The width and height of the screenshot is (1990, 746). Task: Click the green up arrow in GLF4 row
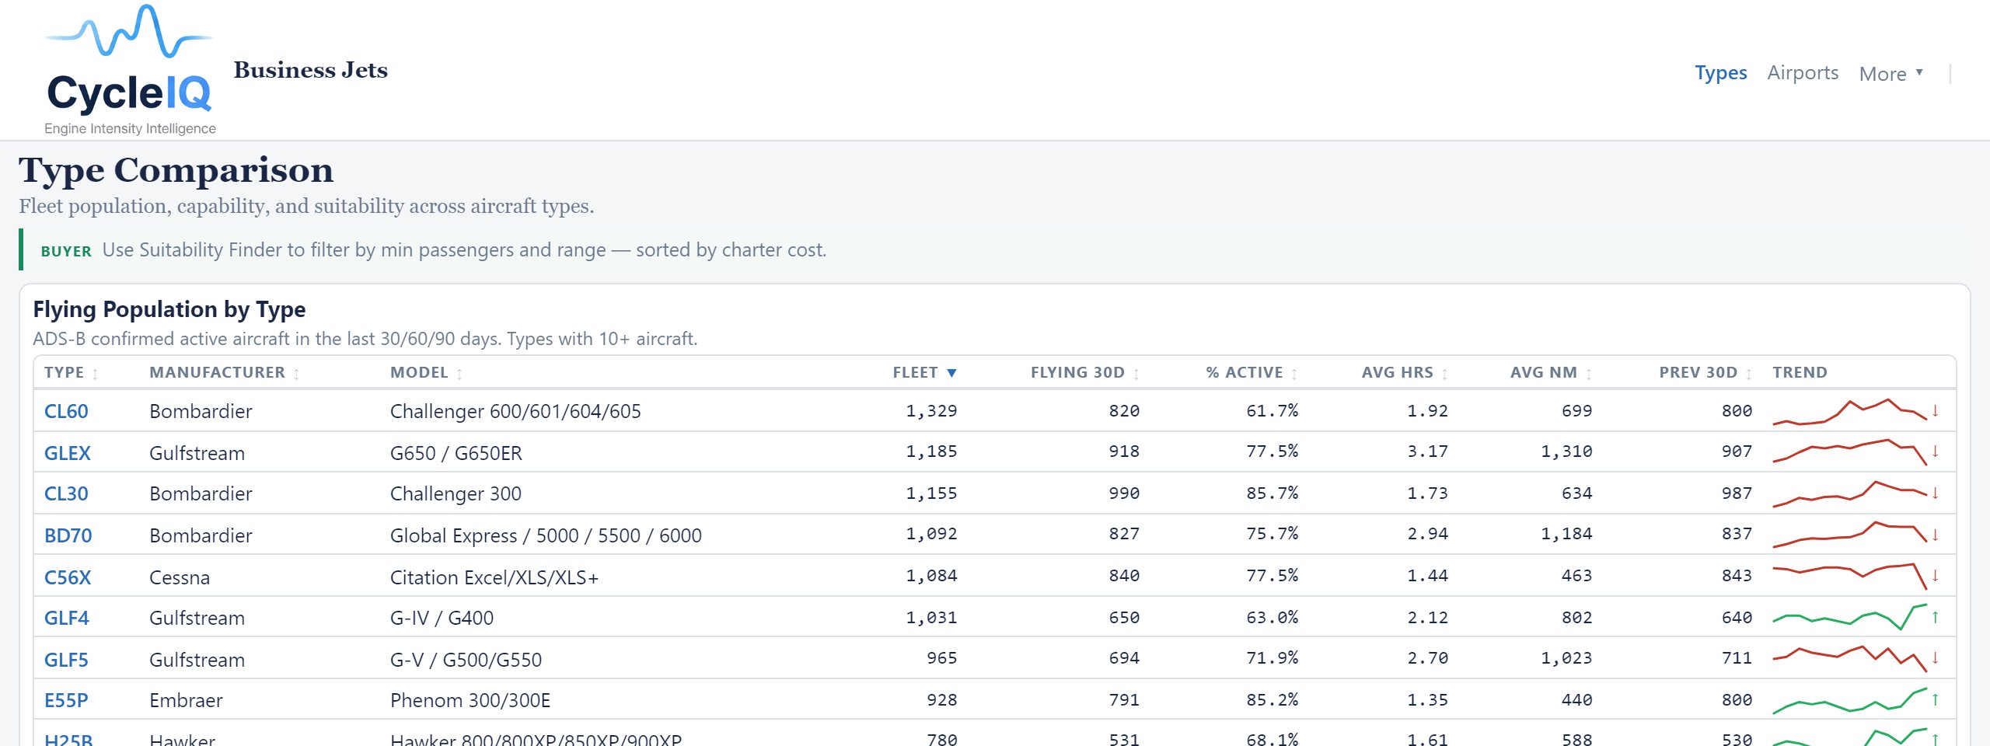click(x=1936, y=617)
